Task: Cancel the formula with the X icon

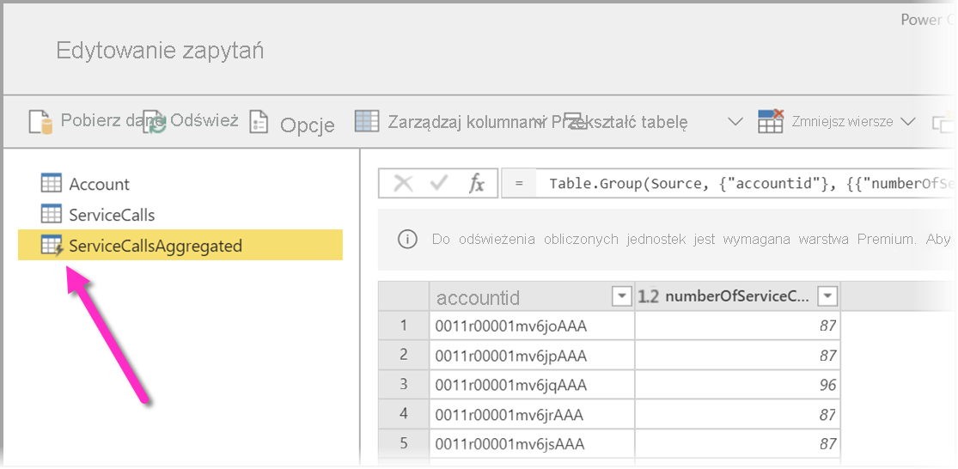Action: point(403,183)
